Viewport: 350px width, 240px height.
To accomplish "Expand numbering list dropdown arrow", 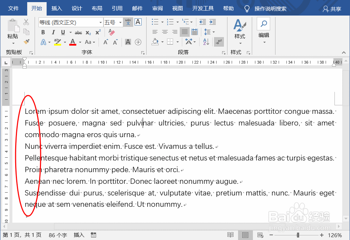I will (x=177, y=22).
